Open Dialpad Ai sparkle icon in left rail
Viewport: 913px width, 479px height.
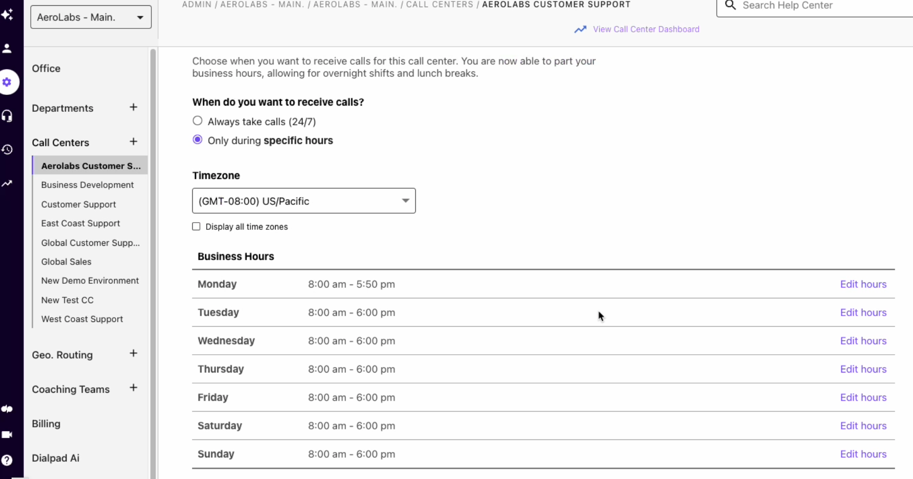pos(7,14)
